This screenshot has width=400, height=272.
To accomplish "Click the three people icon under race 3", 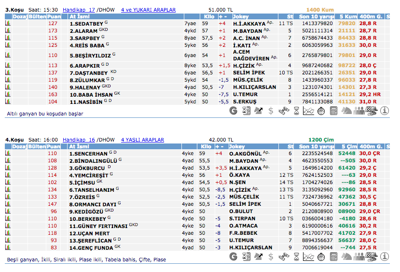I will tap(359, 111).
